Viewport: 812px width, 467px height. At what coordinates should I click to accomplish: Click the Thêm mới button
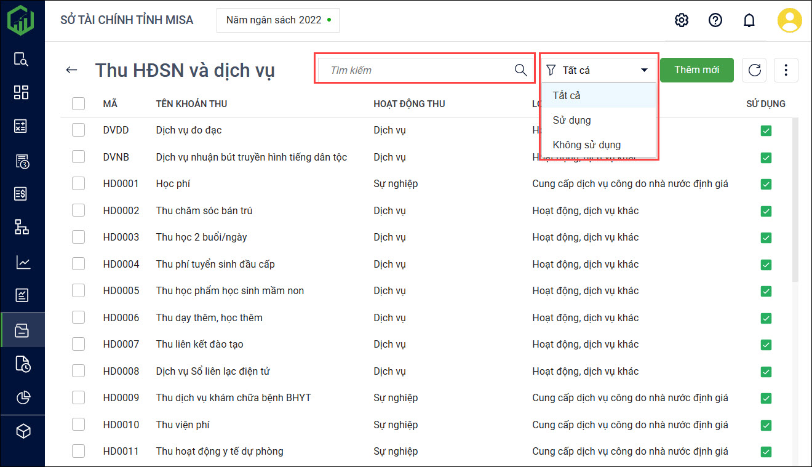click(696, 70)
